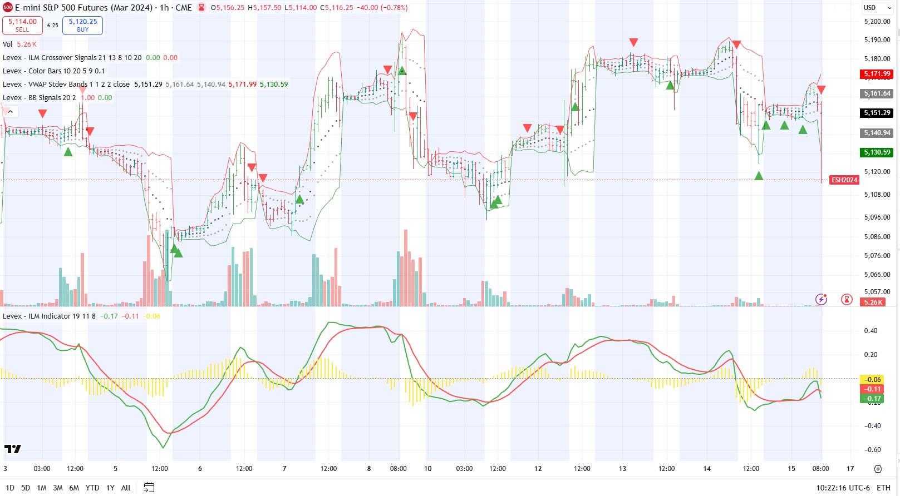Click the red 5,171.99 price label
The image size is (900, 496).
coord(877,73)
